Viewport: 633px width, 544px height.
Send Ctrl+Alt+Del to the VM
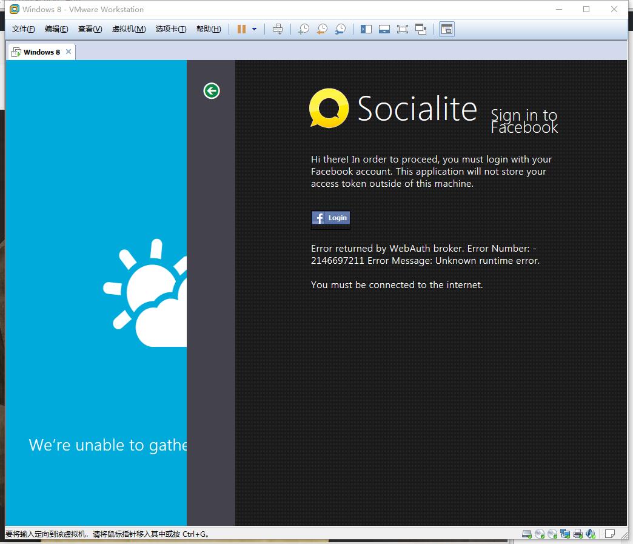pos(278,29)
